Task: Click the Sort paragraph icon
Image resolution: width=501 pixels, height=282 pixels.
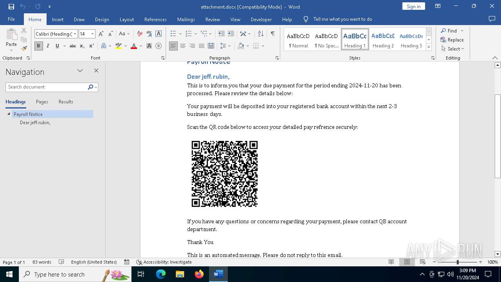Action: pos(261,34)
